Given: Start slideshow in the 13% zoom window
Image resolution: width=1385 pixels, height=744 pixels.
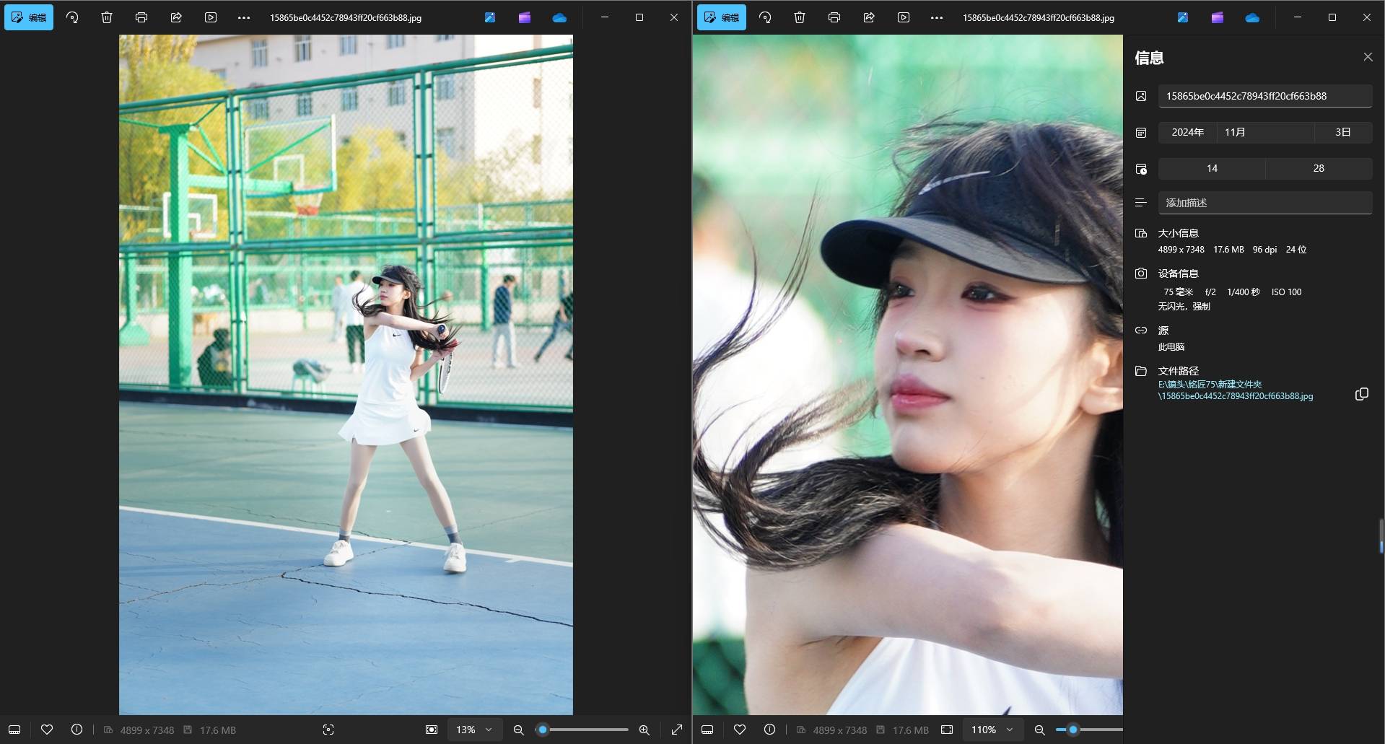Looking at the screenshot, I should click(211, 17).
